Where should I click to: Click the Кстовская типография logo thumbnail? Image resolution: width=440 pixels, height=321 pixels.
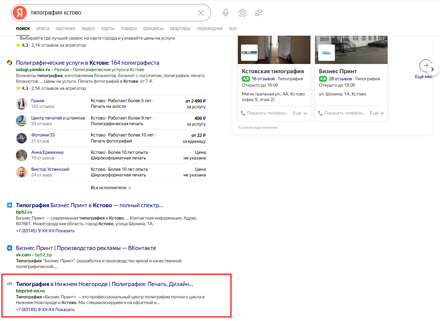pos(249,53)
